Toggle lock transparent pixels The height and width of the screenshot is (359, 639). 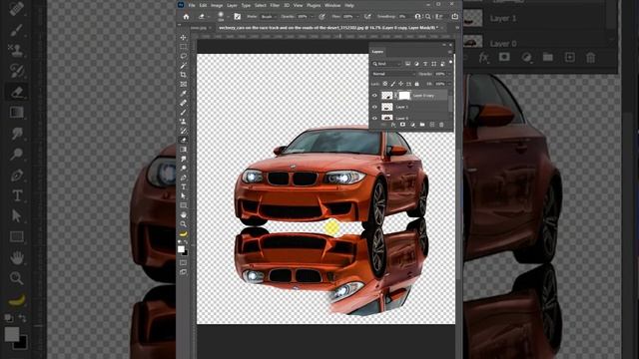coord(385,84)
